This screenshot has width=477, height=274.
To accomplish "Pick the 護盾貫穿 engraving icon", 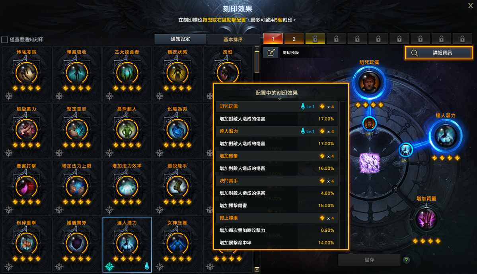I will tap(77, 244).
